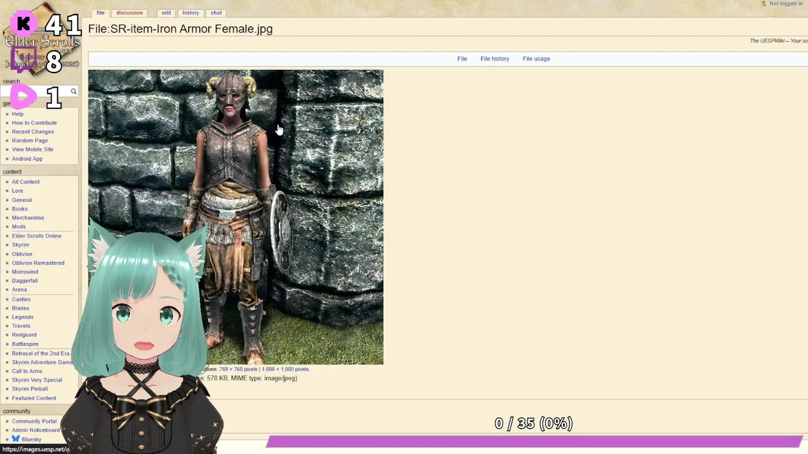Viewport: 808px width, 454px height.
Task: Open the discussion tab
Action: (x=129, y=13)
